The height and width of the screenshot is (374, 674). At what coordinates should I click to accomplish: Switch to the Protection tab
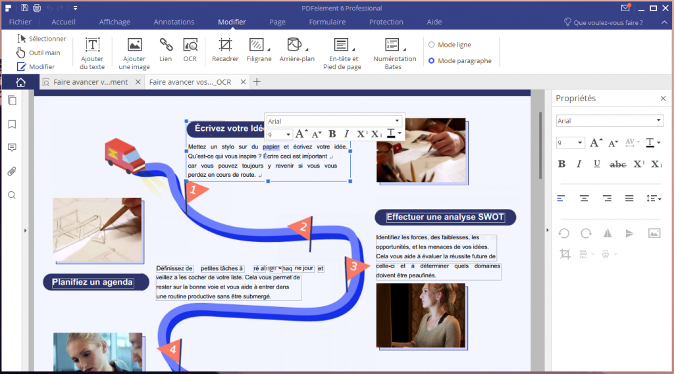click(x=386, y=22)
